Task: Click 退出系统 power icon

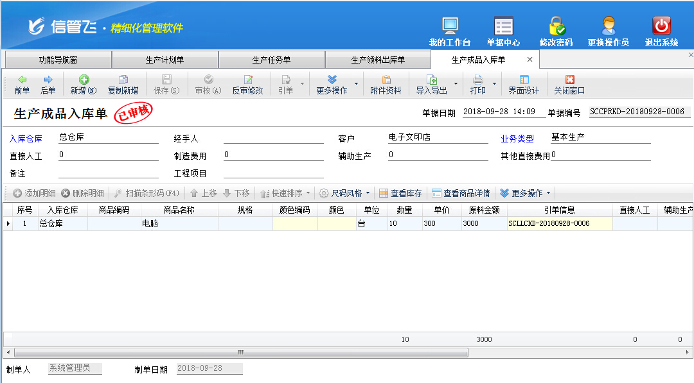Action: click(x=661, y=26)
